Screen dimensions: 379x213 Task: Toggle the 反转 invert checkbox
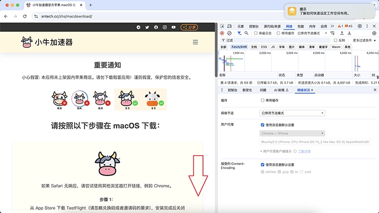[x=335, y=41]
